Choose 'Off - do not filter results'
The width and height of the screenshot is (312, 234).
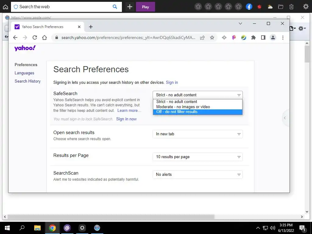coord(197,112)
